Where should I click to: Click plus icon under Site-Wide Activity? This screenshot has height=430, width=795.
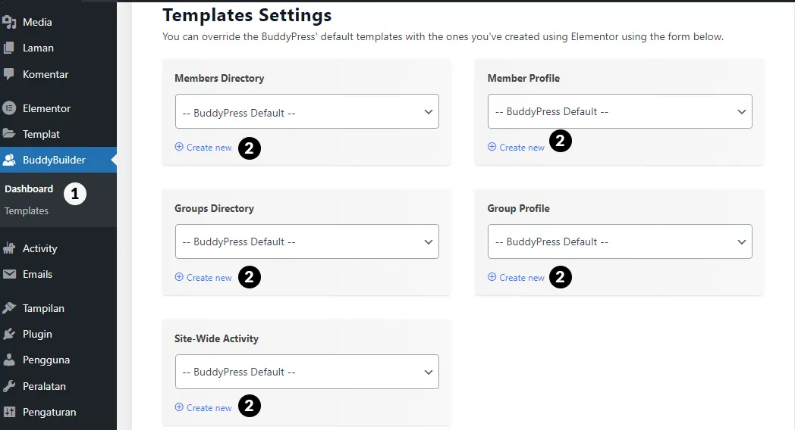(179, 407)
